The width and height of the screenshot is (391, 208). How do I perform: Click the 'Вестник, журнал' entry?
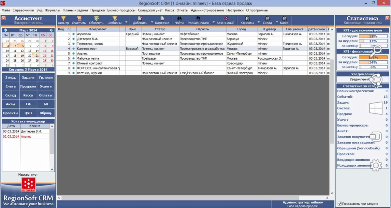[x=89, y=73]
